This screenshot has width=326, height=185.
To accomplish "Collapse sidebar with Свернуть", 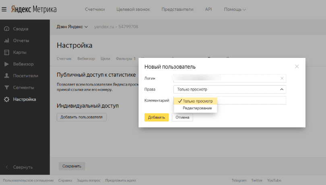I will (23, 167).
